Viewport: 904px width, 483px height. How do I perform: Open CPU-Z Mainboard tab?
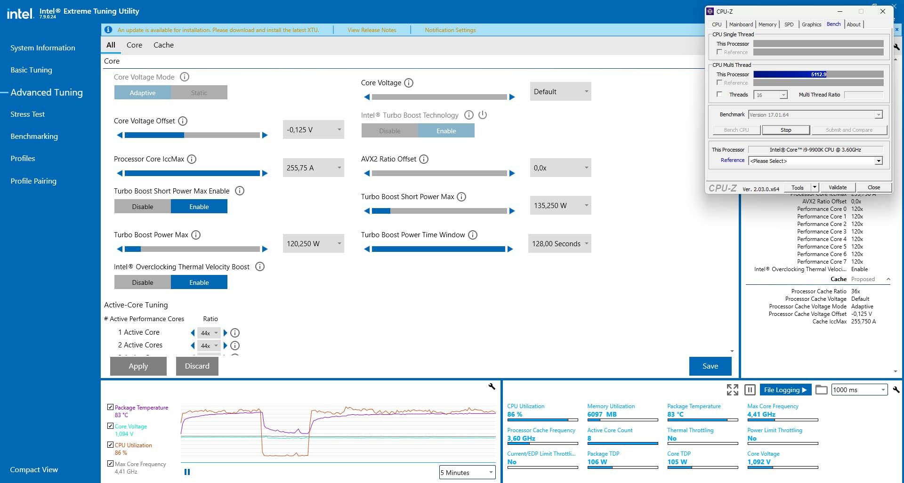(741, 24)
